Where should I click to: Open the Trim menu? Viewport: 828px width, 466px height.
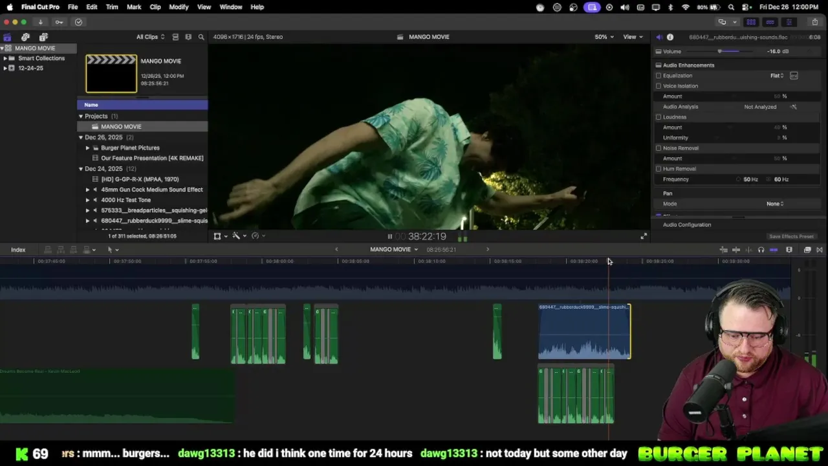click(x=112, y=7)
